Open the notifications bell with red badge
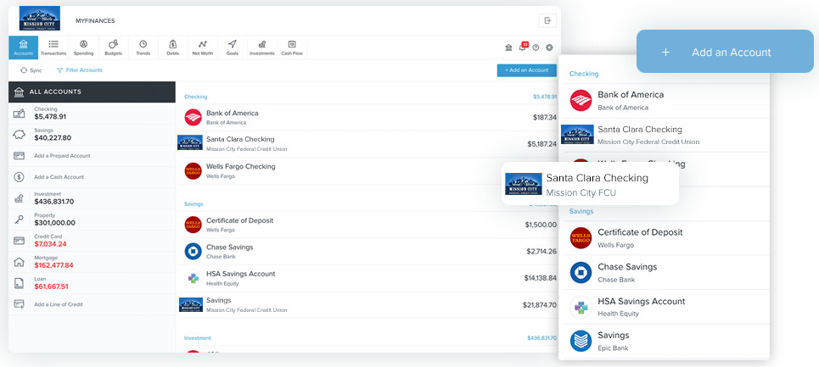Image resolution: width=819 pixels, height=367 pixels. tap(522, 47)
